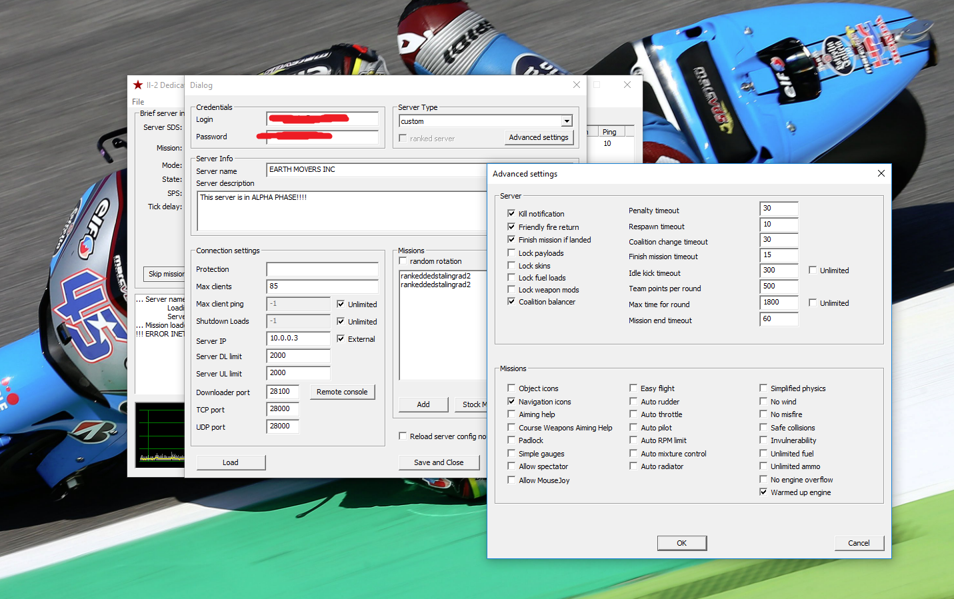
Task: Enable Unlimited ammo checkbox
Action: click(x=763, y=466)
